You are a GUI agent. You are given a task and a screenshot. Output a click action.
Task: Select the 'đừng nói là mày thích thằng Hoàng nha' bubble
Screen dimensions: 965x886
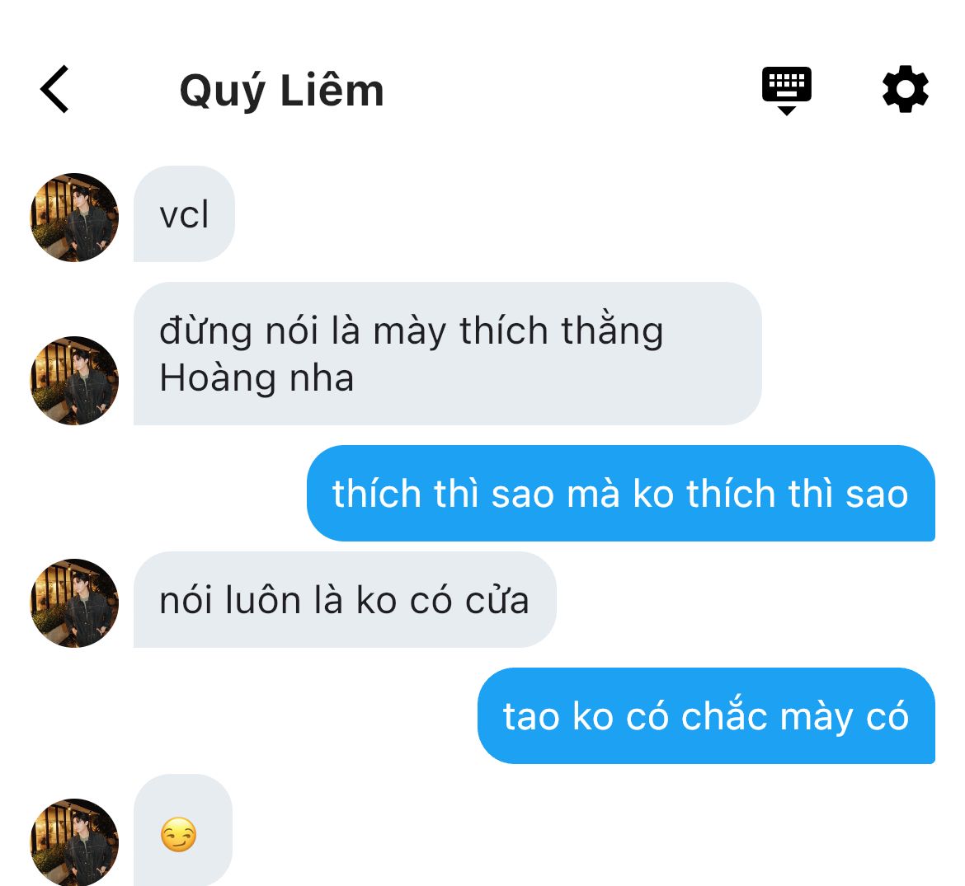[x=447, y=354]
